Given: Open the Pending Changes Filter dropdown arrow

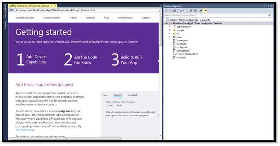Looking at the screenshot, I should [x=184, y=11].
